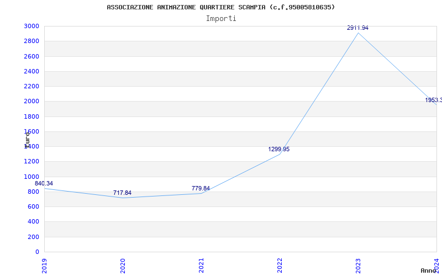Viewport: 442px width, 276px height.
Task: Click the 717.84 data label
Action: coord(122,193)
